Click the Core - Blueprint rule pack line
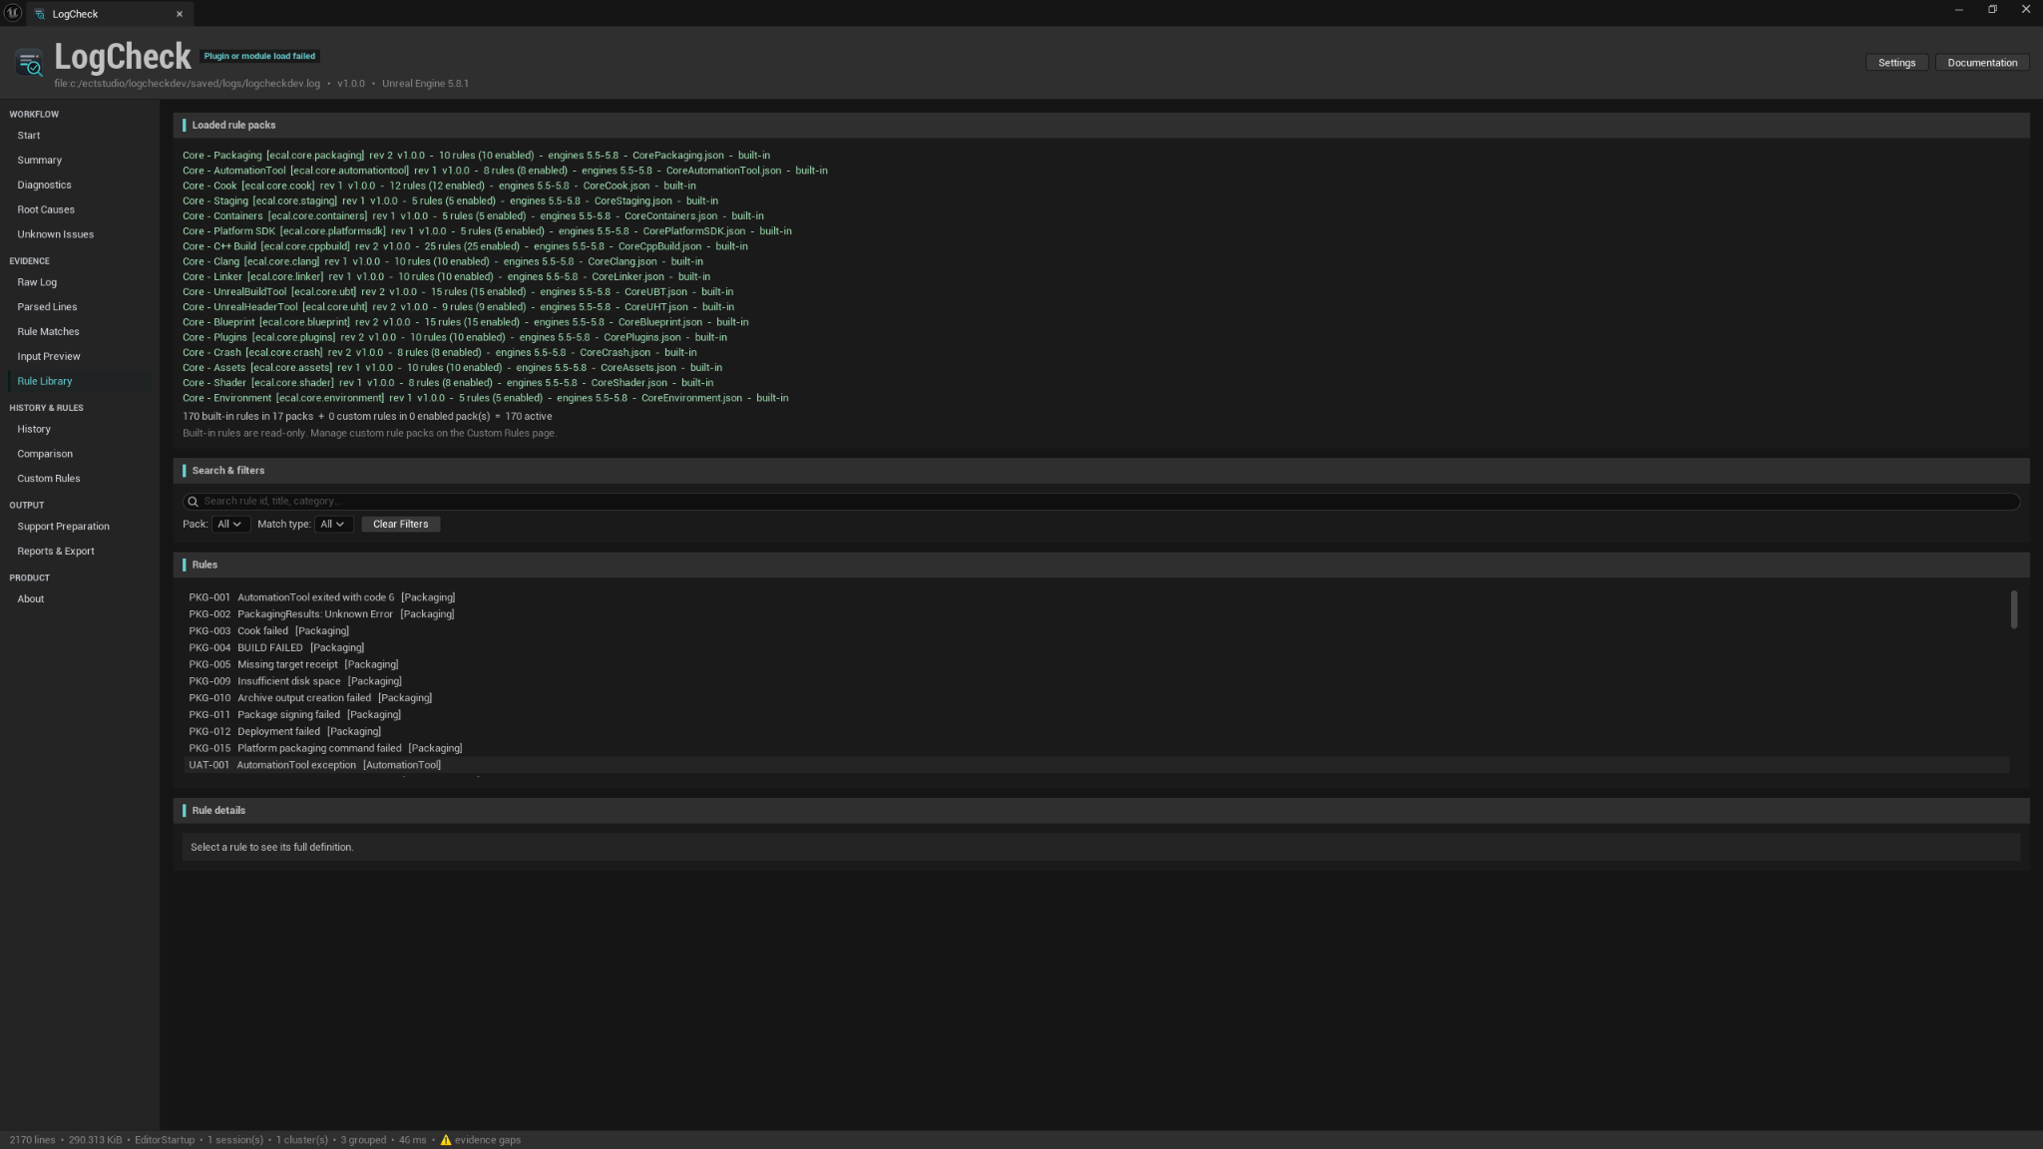Viewport: 2043px width, 1149px height. [466, 322]
